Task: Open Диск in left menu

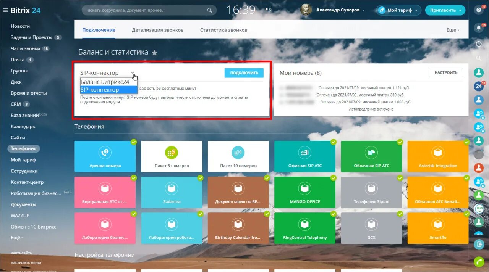Action: tap(16, 82)
